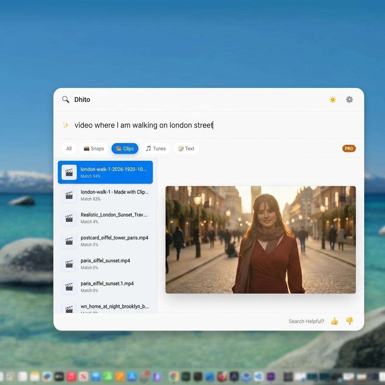385x385 pixels.
Task: Click clapperboard icon for paris_siffel_sunset.mp4
Action: click(x=69, y=264)
